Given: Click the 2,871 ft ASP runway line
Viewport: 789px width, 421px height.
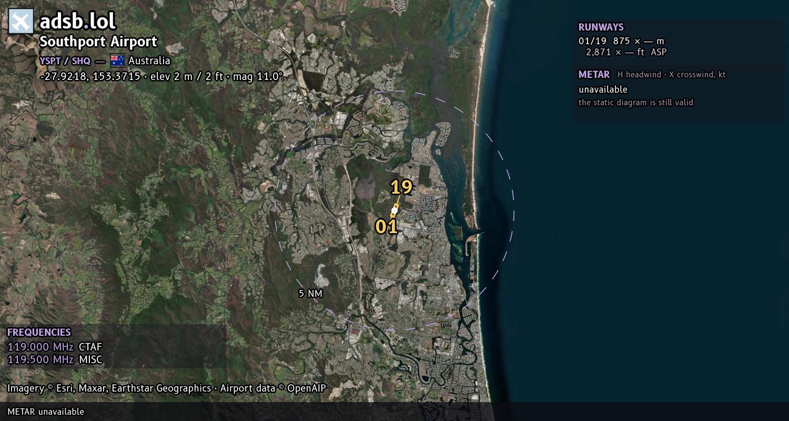Looking at the screenshot, I should tap(626, 52).
